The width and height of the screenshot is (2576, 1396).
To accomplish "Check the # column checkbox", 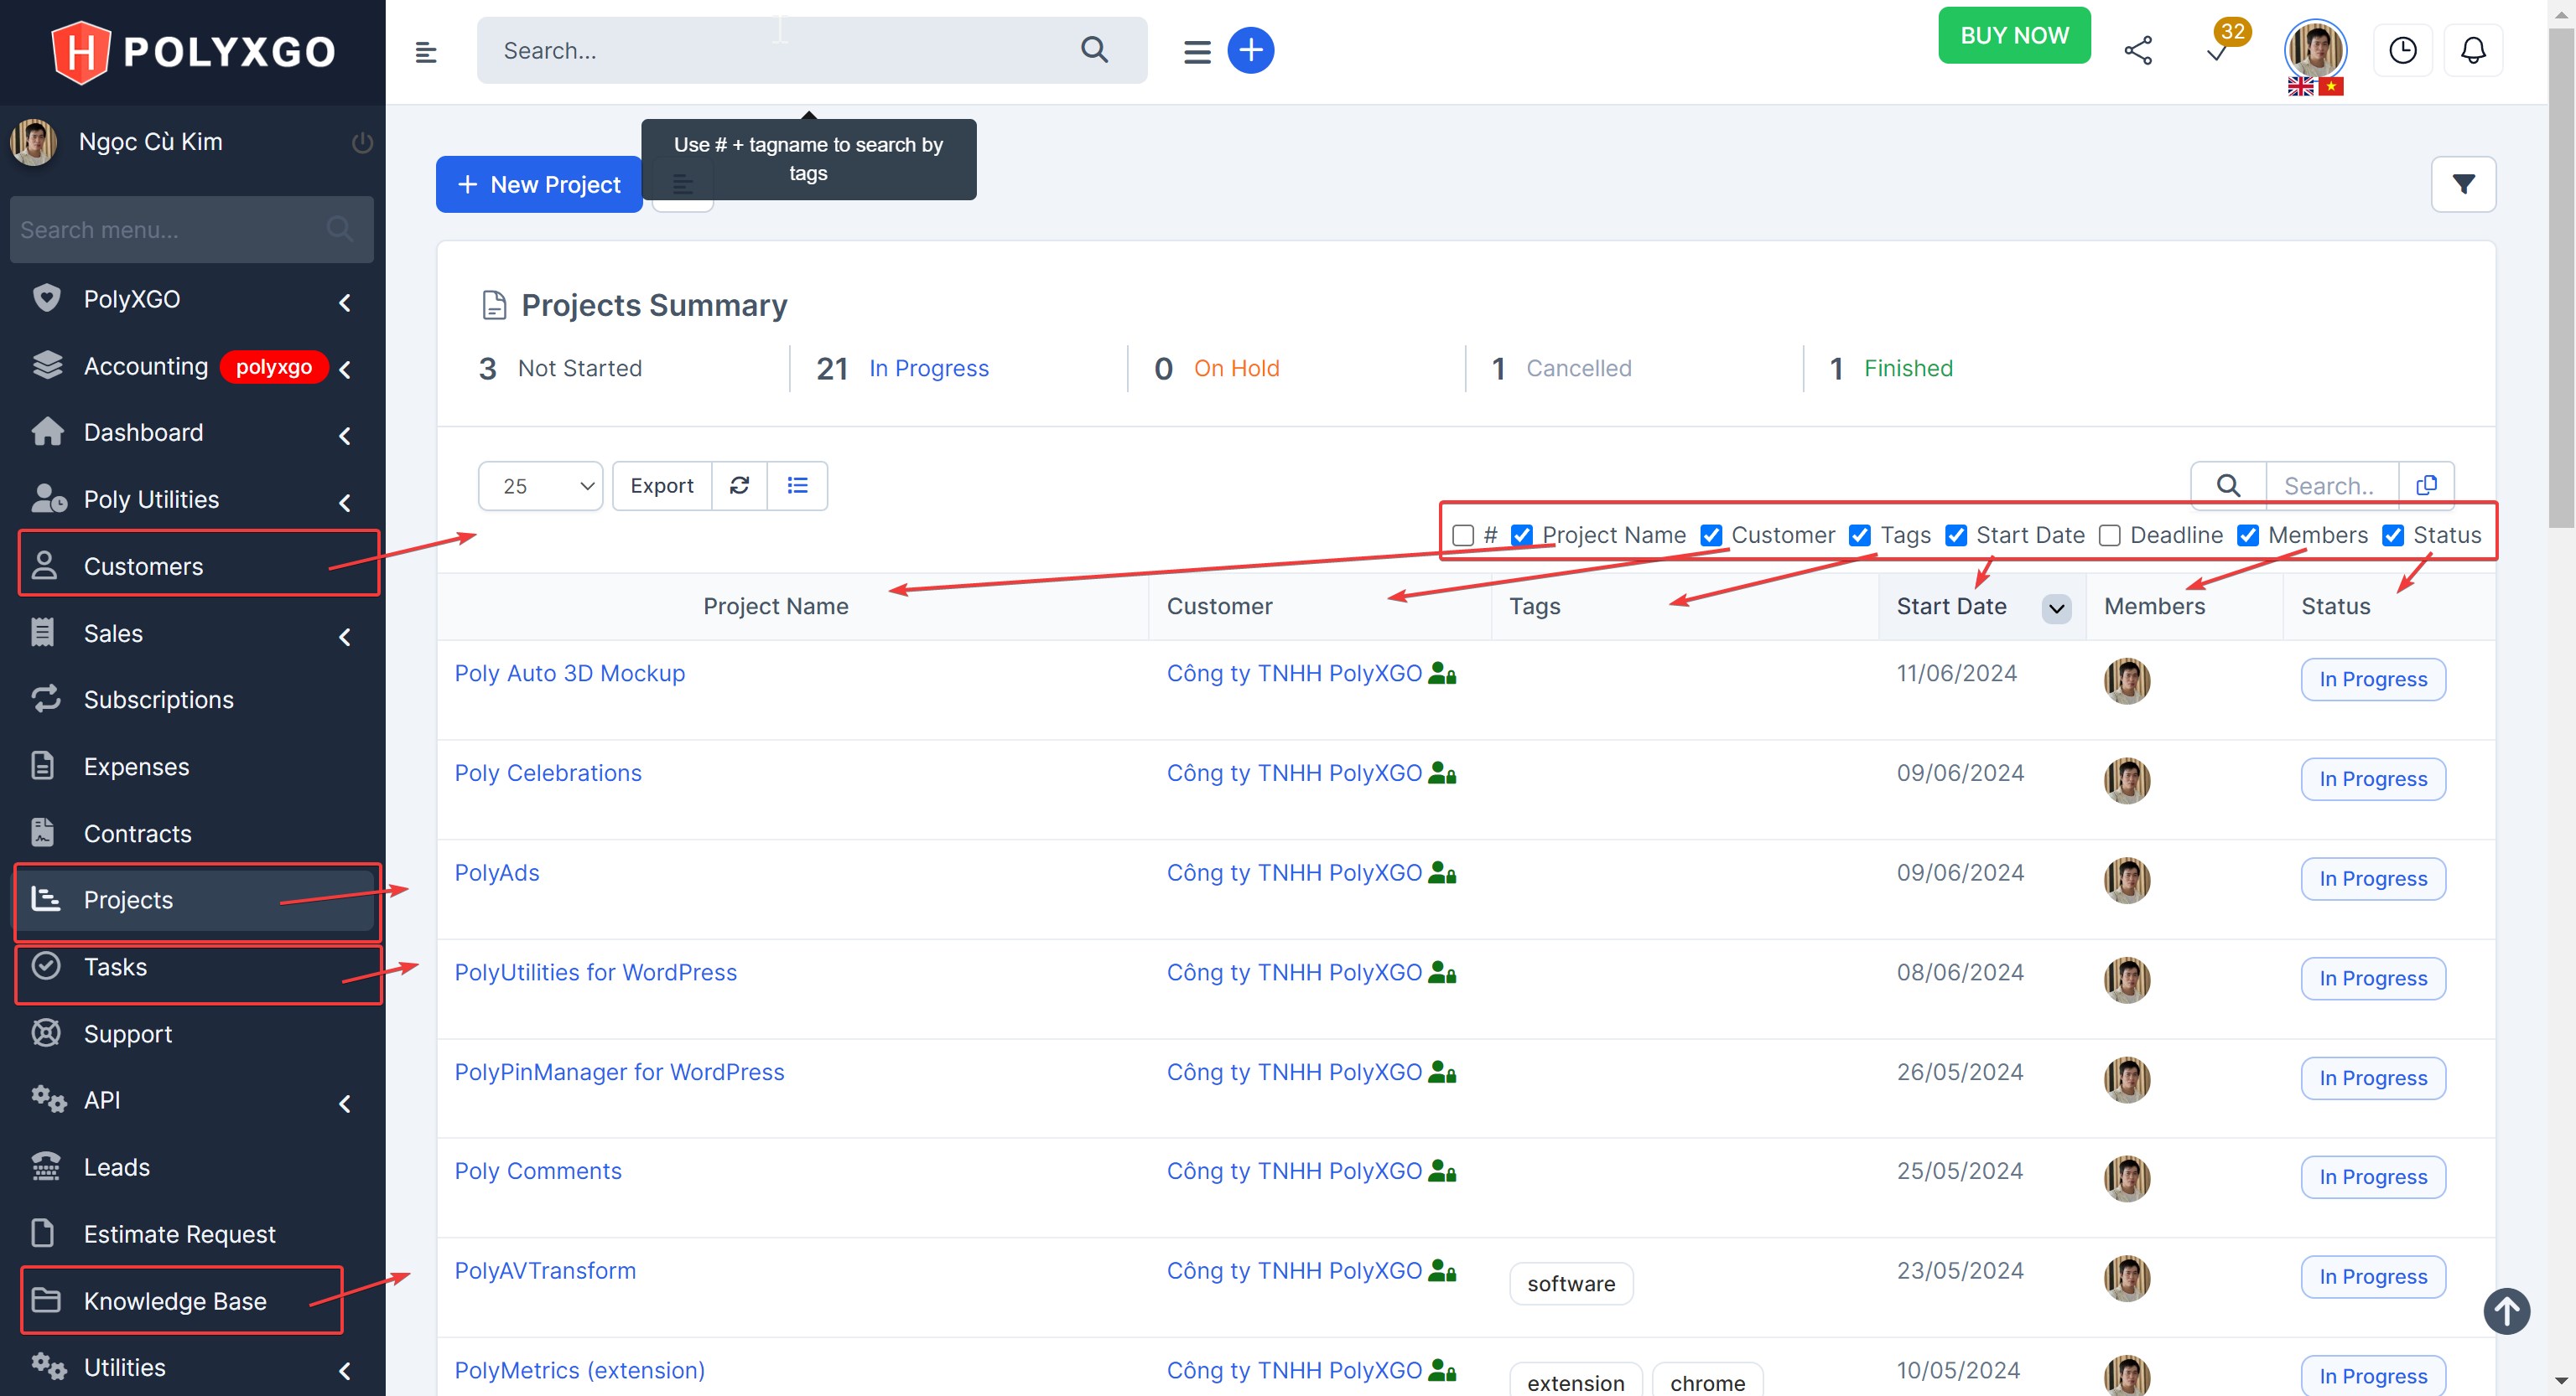I will pos(1462,535).
